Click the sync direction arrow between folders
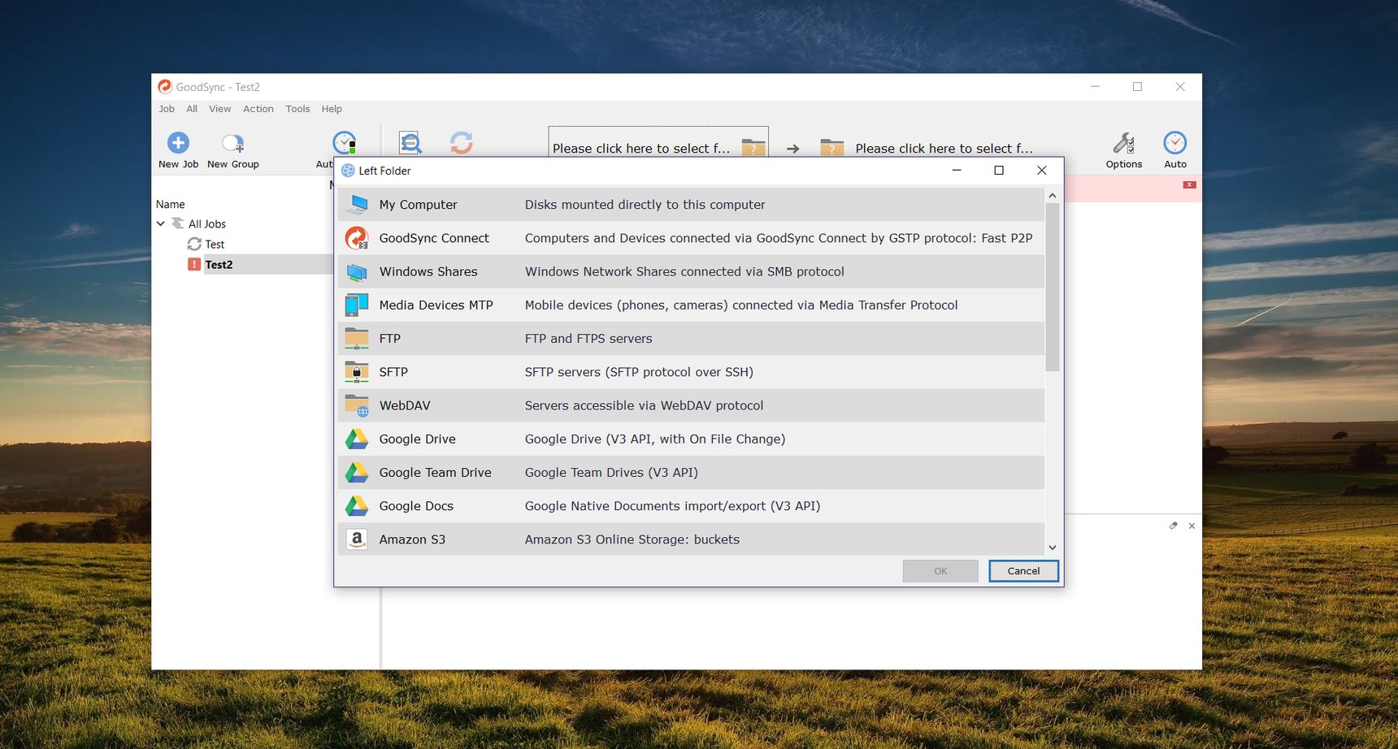 (x=793, y=149)
